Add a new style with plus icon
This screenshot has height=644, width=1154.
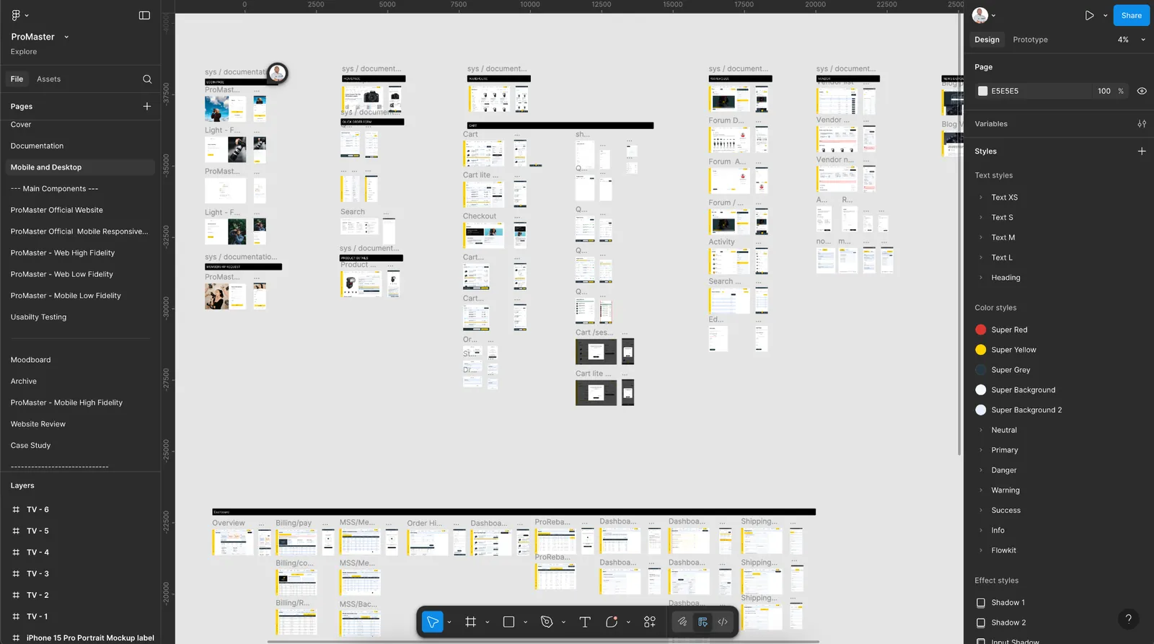(1142, 151)
